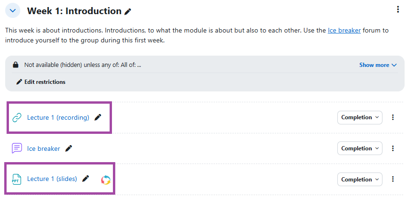Rename Ice breaker using pencil icon
The width and height of the screenshot is (406, 197).
click(69, 148)
